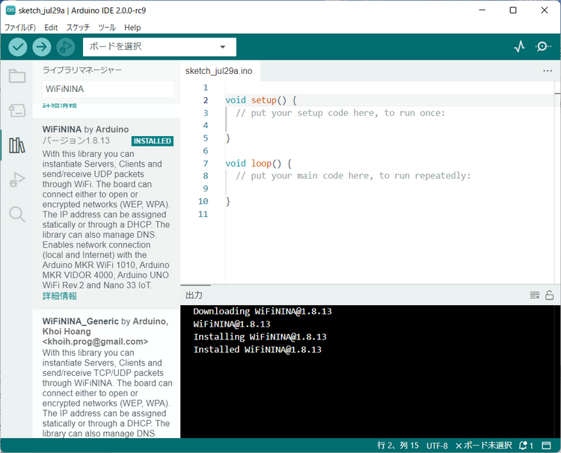Toggle output panel lock icon

tap(549, 295)
